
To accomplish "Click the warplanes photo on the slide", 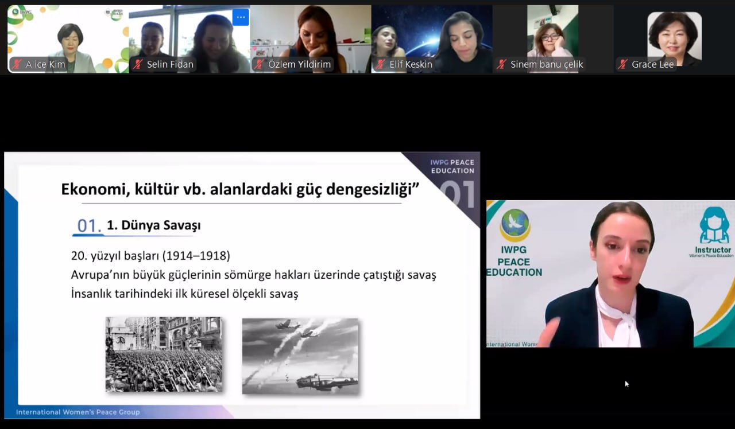I will tap(300, 356).
